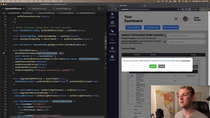Image resolution: width=210 pixels, height=118 pixels.
Task: Click the VS Code editor vertical scrollbar
Action: (106, 43)
